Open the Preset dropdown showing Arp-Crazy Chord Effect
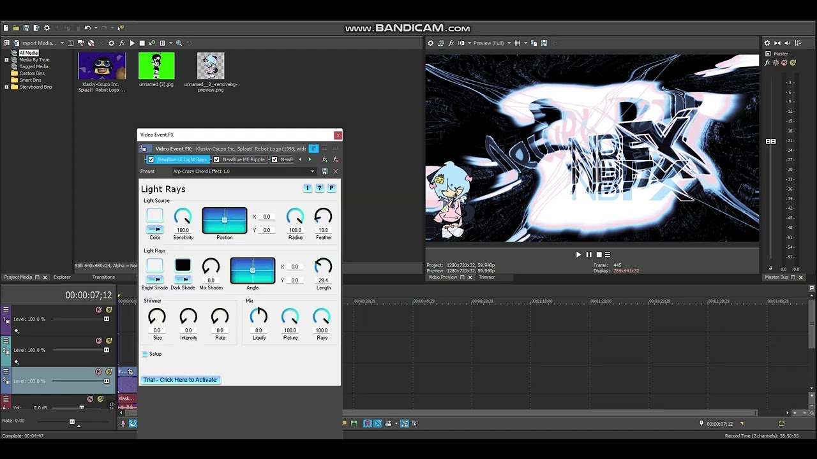The width and height of the screenshot is (817, 459). [244, 171]
